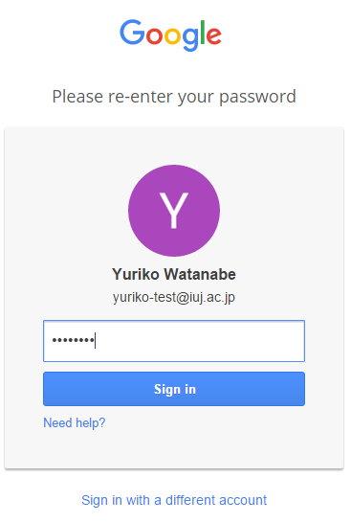
Task: Click the yellow letter o in the logo
Action: tap(173, 36)
